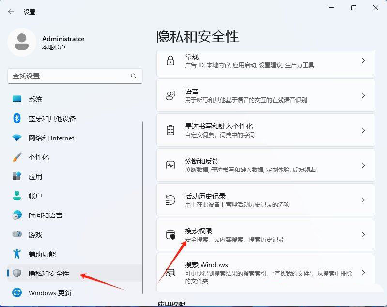Expand the 常规 general settings chevron
Image resolution: width=387 pixels, height=307 pixels.
coord(363,61)
